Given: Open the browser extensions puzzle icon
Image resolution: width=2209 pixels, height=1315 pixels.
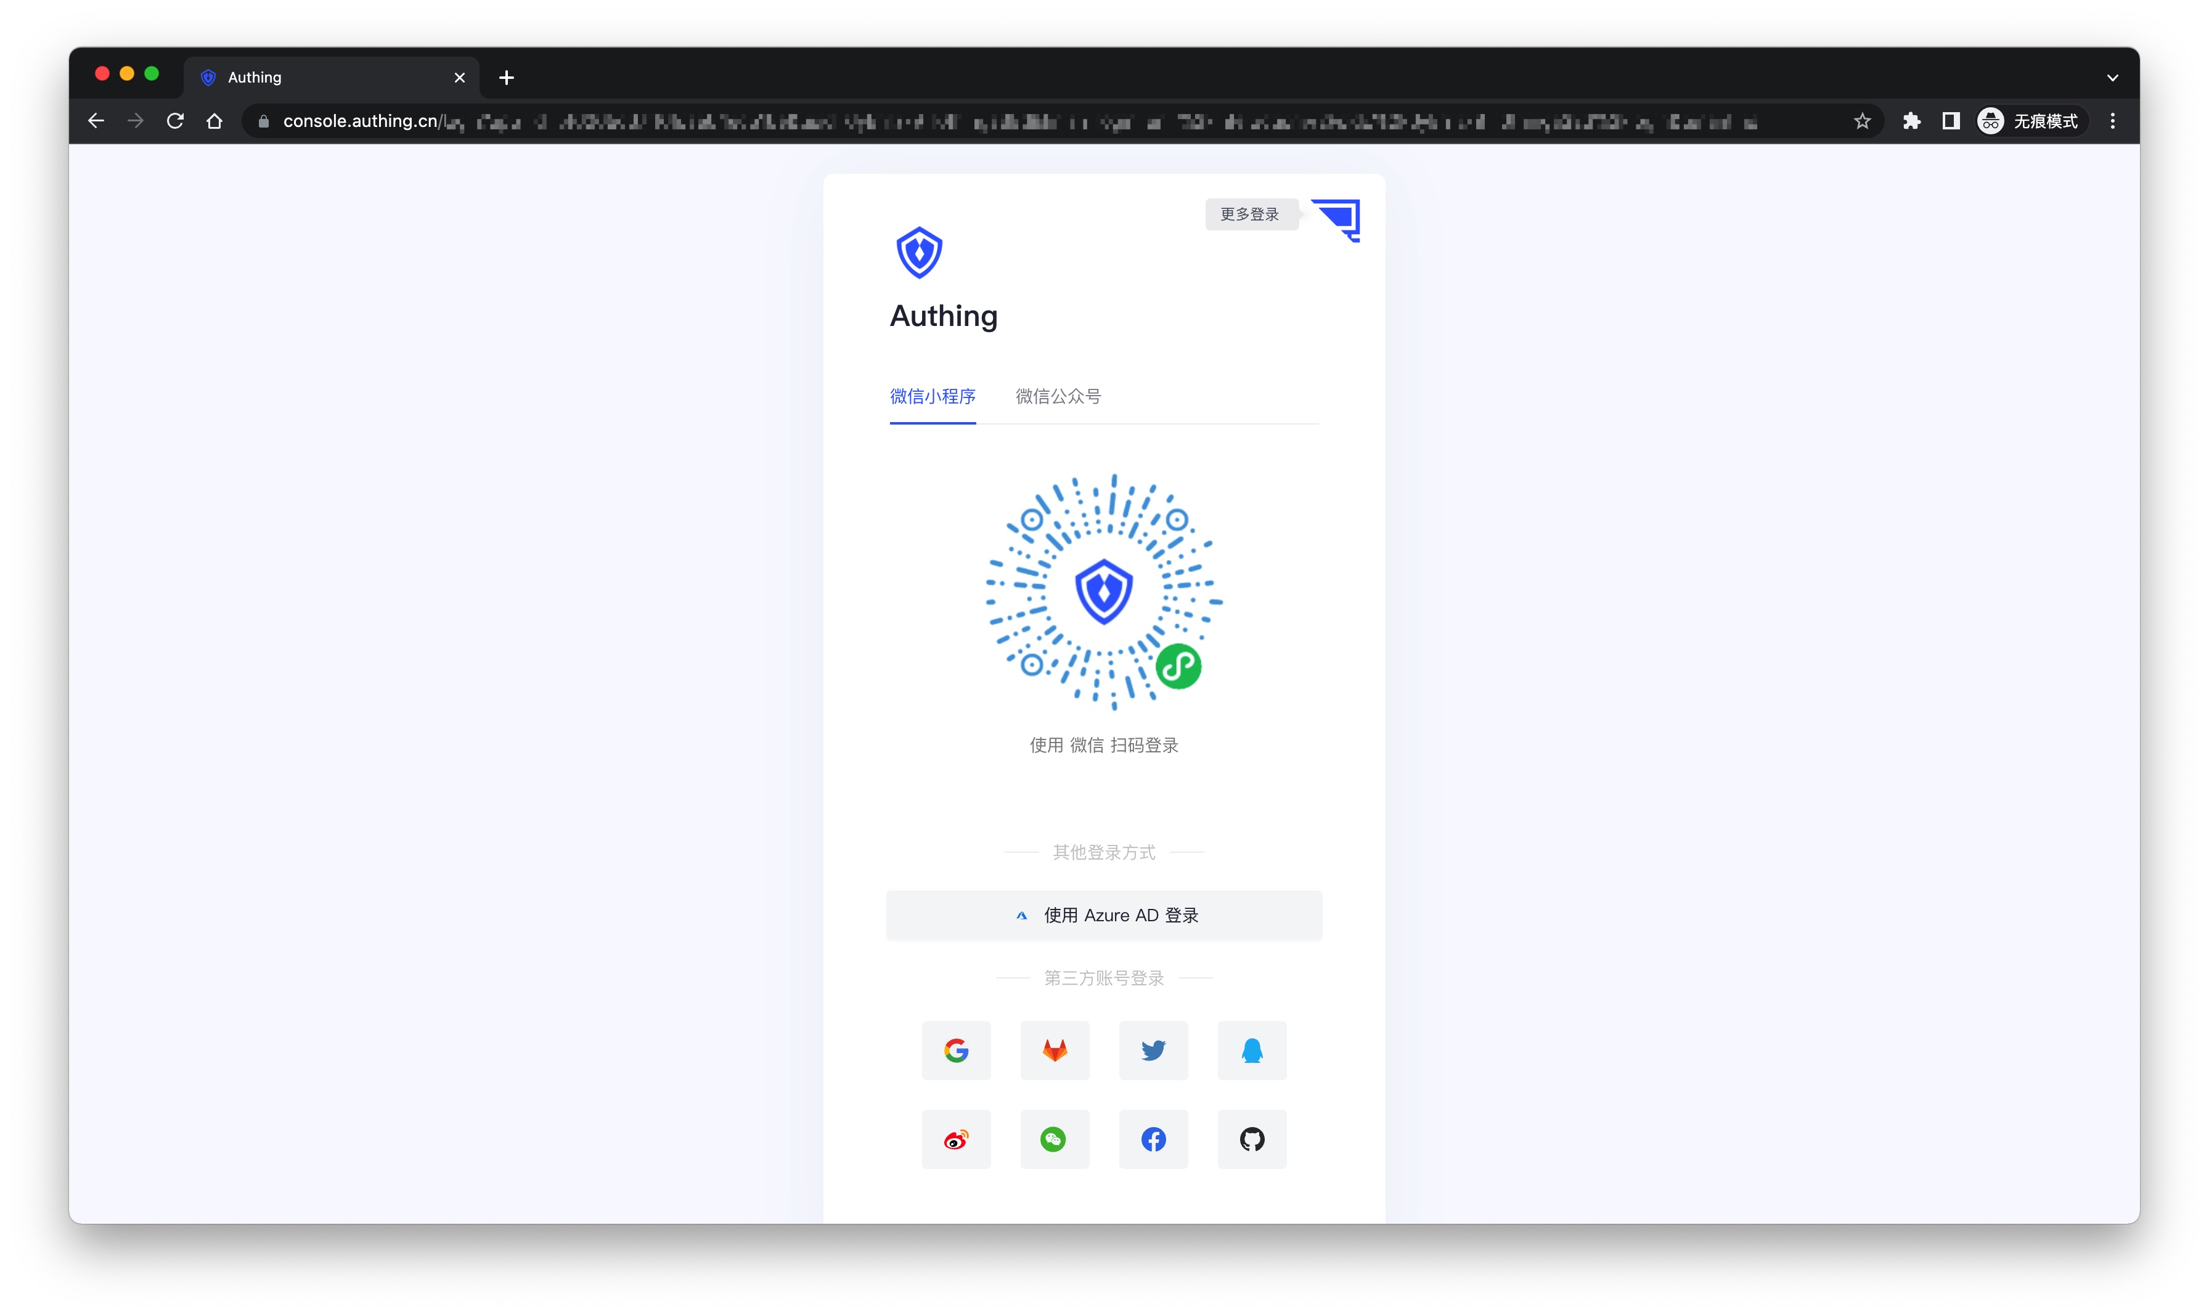Looking at the screenshot, I should click(1911, 121).
